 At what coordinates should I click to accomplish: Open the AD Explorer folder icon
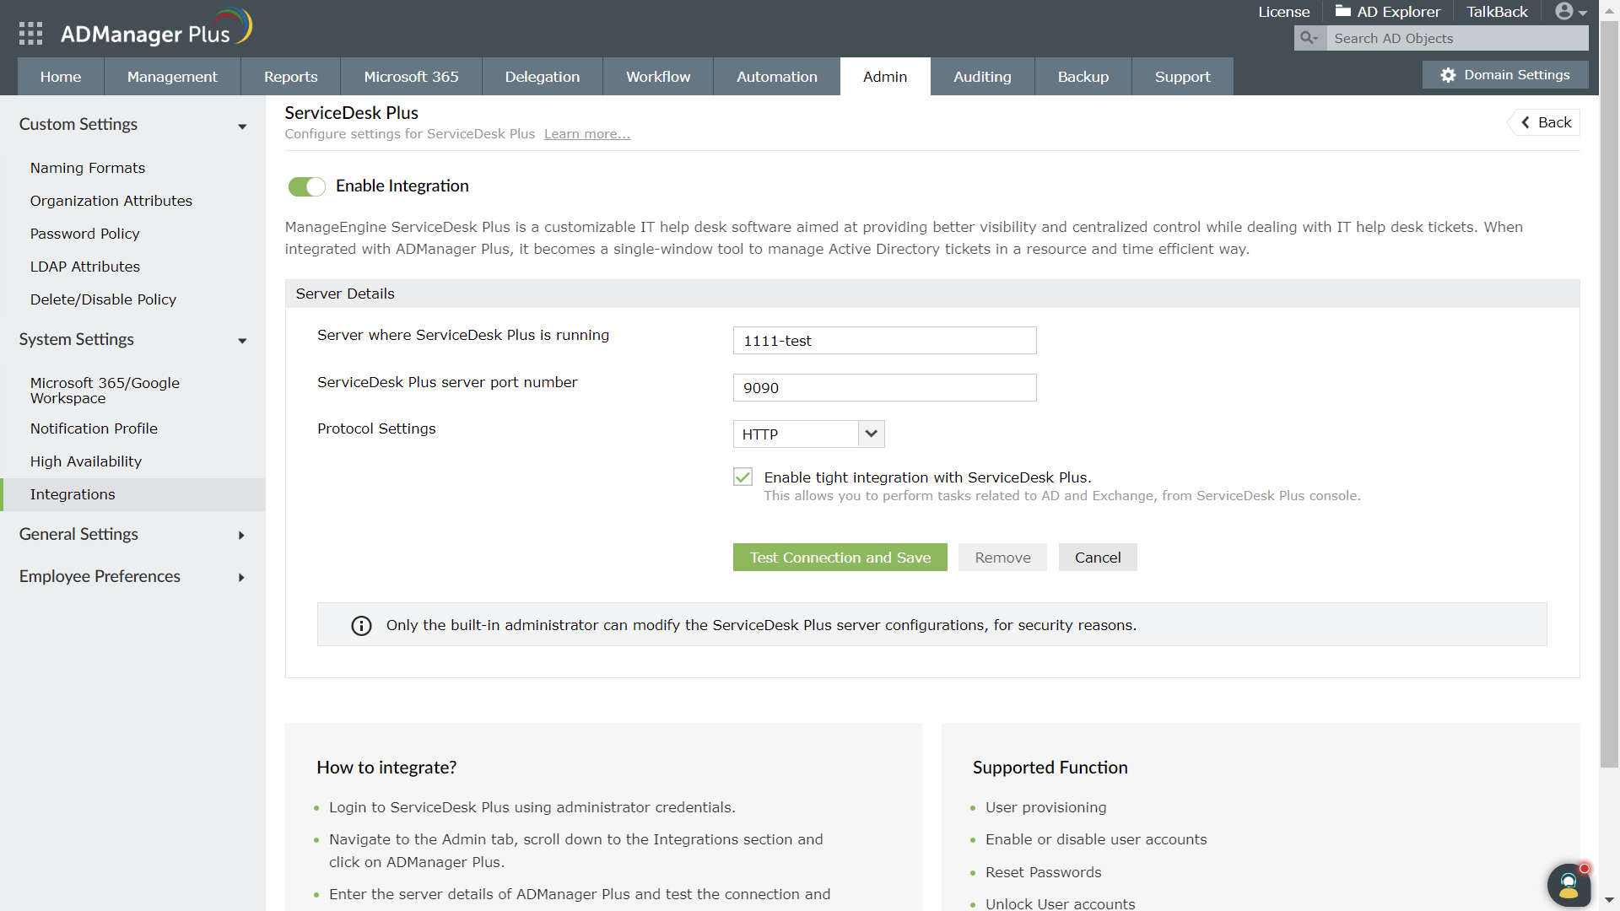tap(1342, 12)
